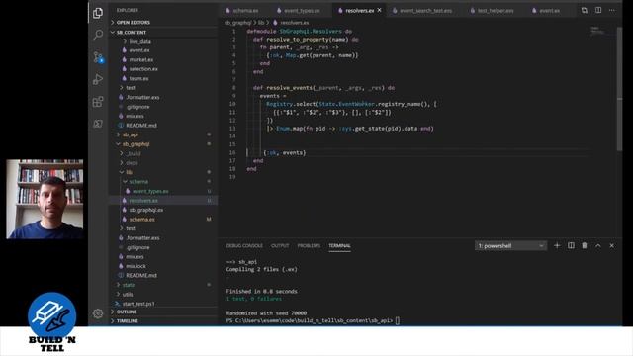Screen dimensions: 633x356
Task: Click the code minimap preview
Action: (597, 31)
